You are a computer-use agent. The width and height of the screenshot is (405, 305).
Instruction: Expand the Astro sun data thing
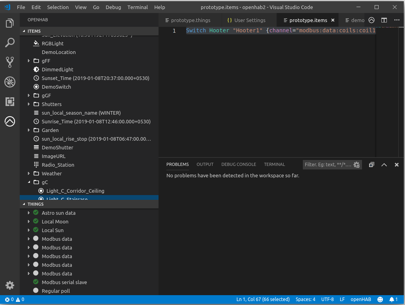coord(28,213)
